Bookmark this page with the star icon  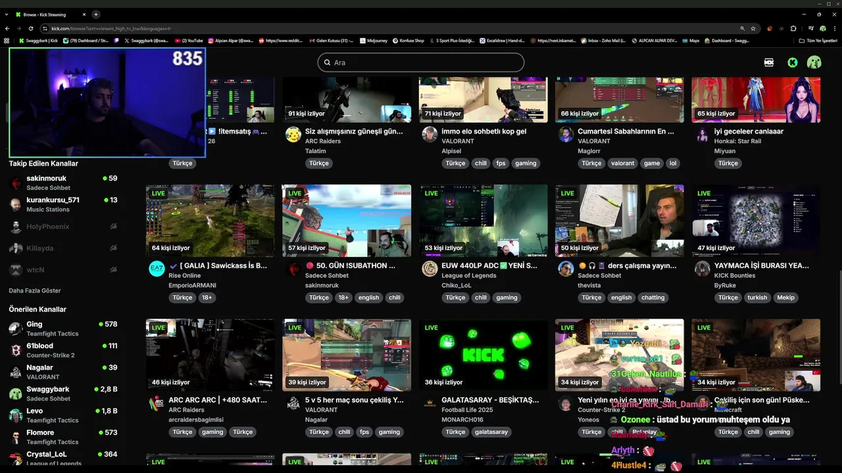(753, 28)
